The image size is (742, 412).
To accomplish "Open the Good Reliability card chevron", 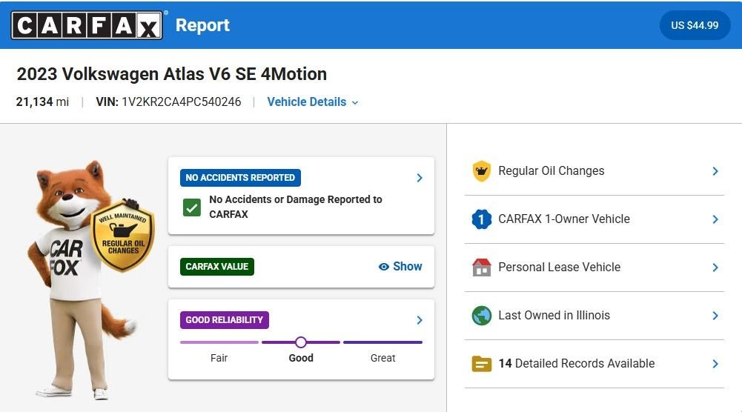I will pyautogui.click(x=420, y=320).
